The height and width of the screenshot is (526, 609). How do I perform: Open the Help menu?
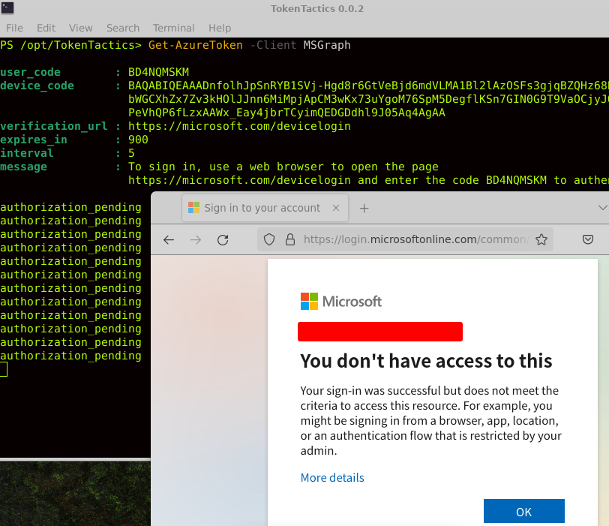[220, 28]
